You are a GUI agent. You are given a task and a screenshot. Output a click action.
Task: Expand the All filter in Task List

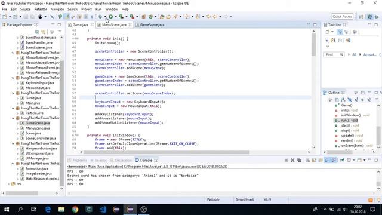pos(349,54)
